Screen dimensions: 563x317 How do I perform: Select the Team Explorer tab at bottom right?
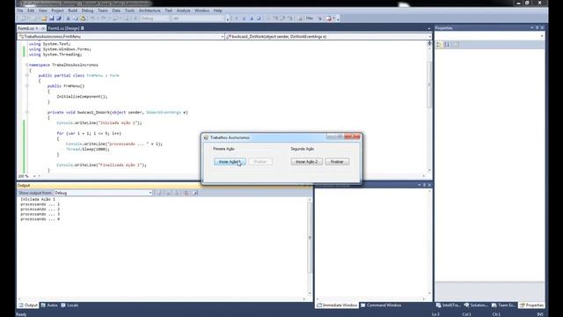pos(504,306)
